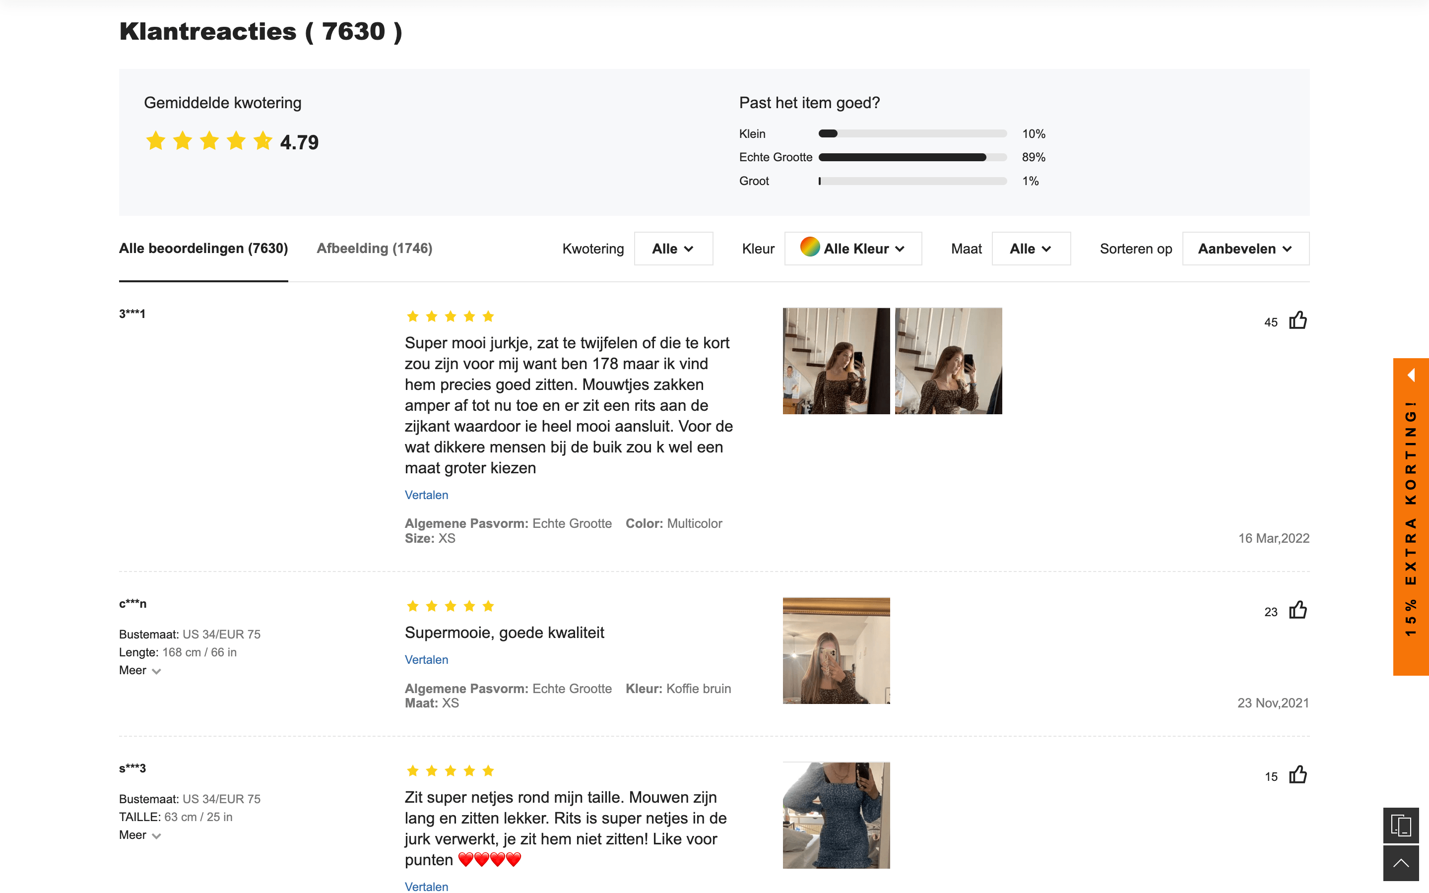
Task: Open the Sorteren op Aanbevelen dropdown
Action: coord(1245,249)
